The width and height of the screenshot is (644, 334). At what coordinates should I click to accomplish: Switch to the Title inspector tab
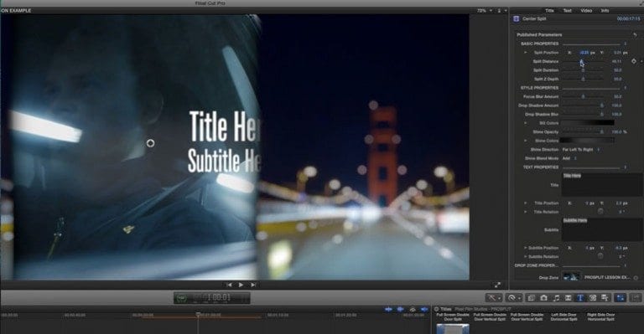click(x=549, y=11)
